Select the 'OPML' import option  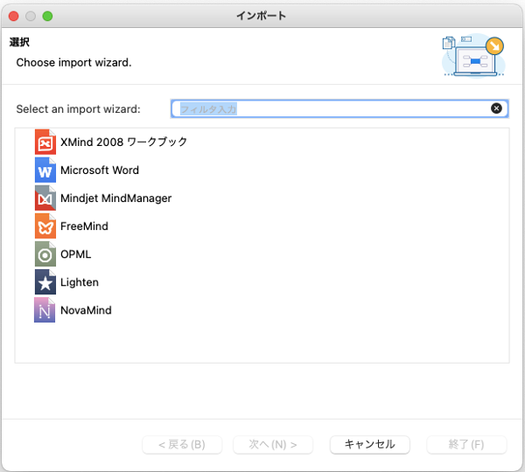pos(75,254)
